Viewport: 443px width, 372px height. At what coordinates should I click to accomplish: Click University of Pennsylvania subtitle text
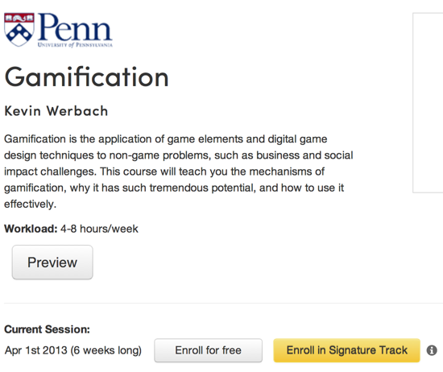tap(75, 45)
